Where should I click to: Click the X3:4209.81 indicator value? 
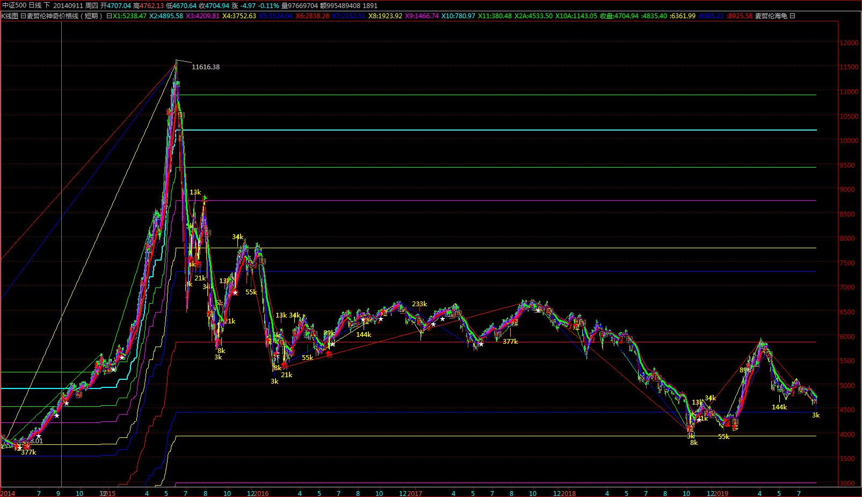click(203, 16)
